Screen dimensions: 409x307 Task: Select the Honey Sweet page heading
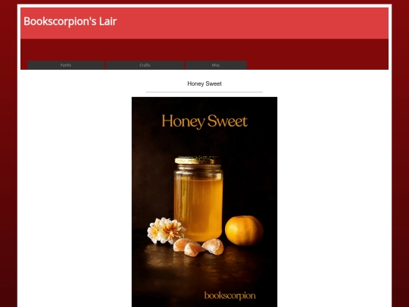[204, 83]
